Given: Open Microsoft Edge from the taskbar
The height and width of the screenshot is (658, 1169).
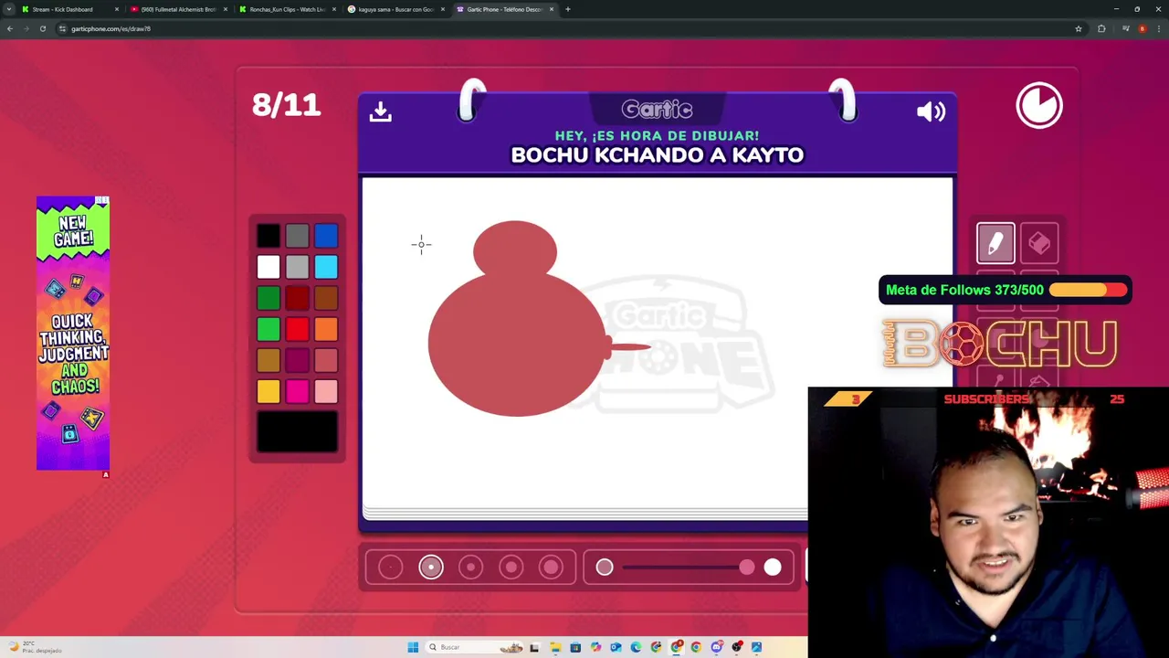Looking at the screenshot, I should click(x=636, y=647).
